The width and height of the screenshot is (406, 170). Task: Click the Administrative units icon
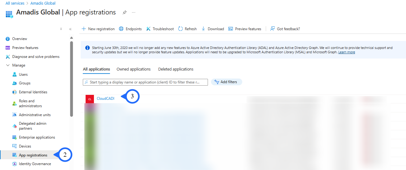pyautogui.click(x=14, y=115)
